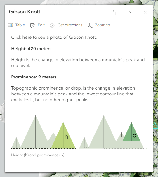The height and width of the screenshot is (177, 158).
Task: Click the 'Prominence: 9 meters' heading
Action: click(x=34, y=77)
